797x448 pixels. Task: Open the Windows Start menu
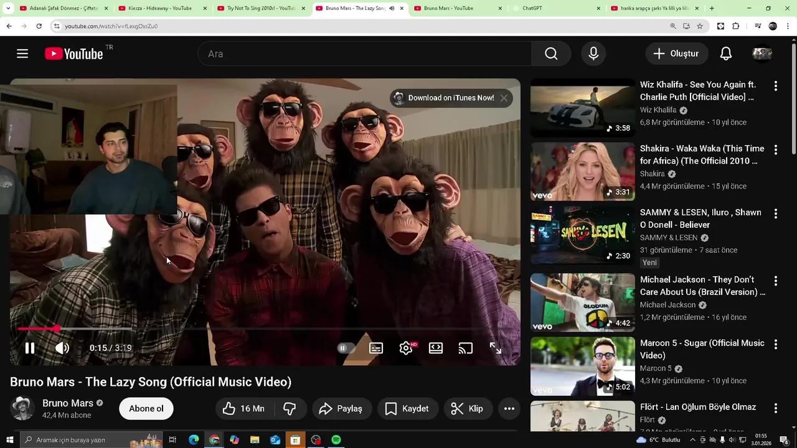10,440
